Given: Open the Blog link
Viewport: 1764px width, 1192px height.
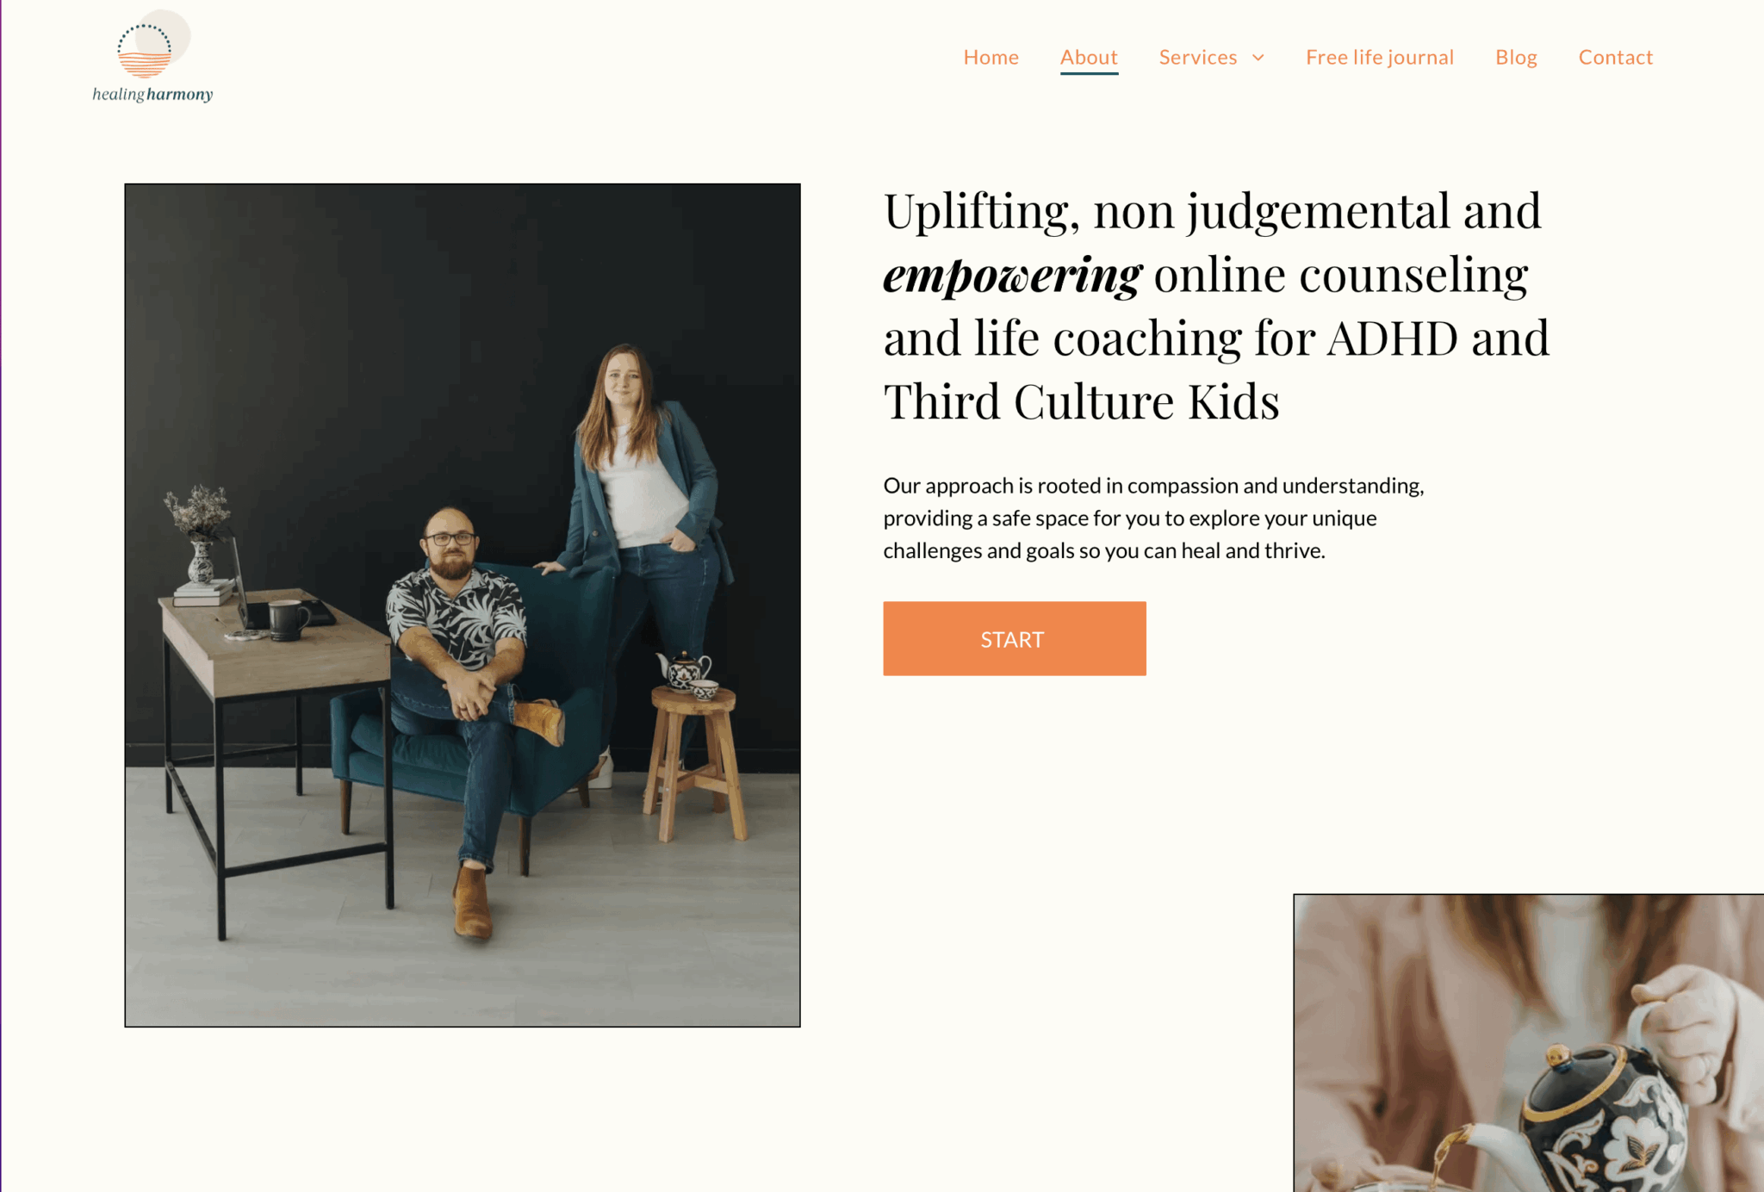Looking at the screenshot, I should pos(1516,57).
